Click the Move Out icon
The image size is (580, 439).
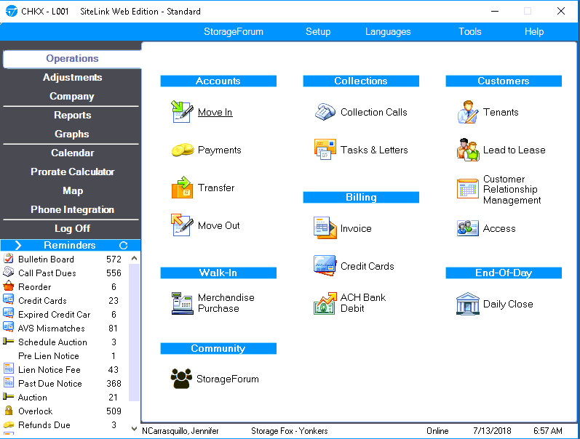(x=182, y=225)
